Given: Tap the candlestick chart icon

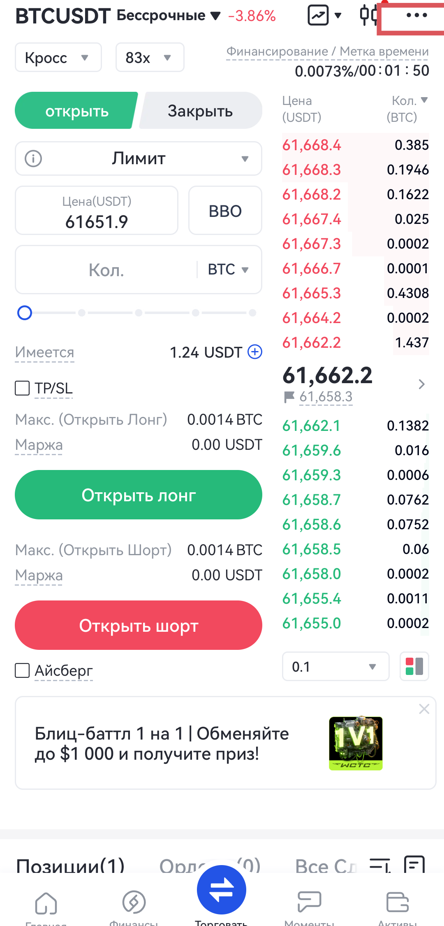Looking at the screenshot, I should (x=368, y=15).
